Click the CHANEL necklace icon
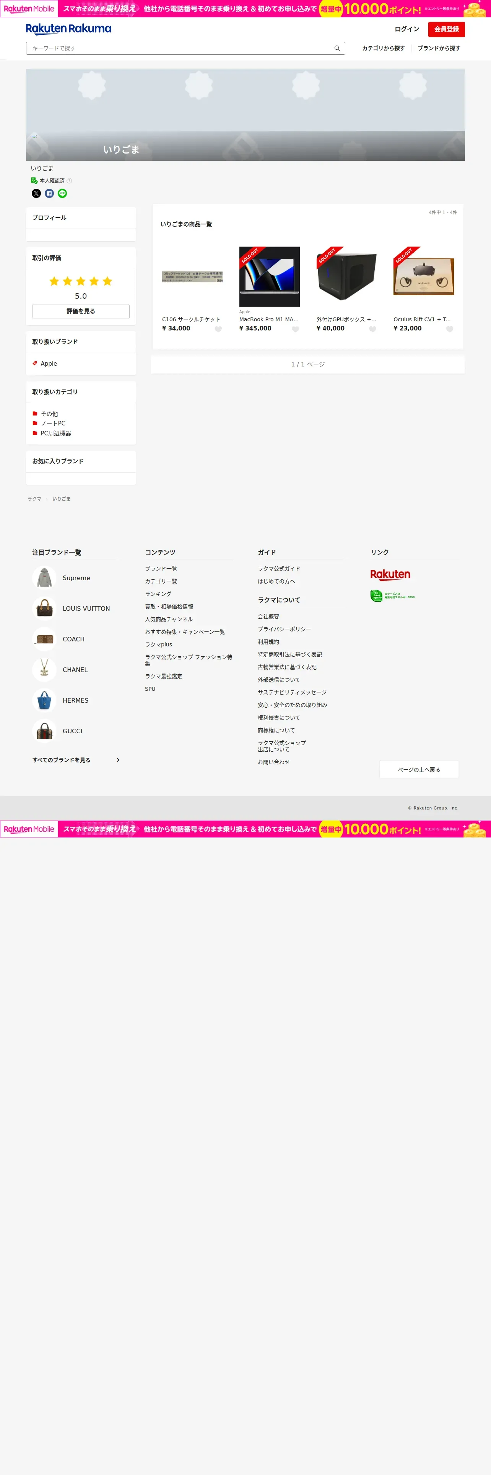The height and width of the screenshot is (1475, 491). 45,670
